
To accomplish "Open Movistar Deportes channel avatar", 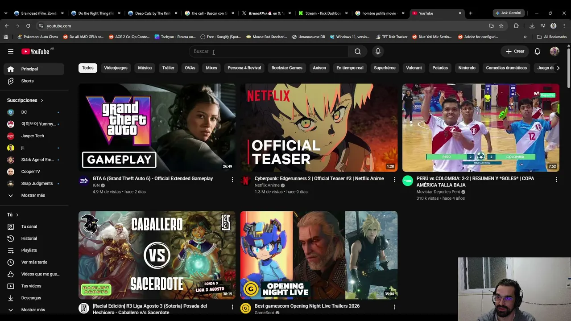I will pos(408,181).
